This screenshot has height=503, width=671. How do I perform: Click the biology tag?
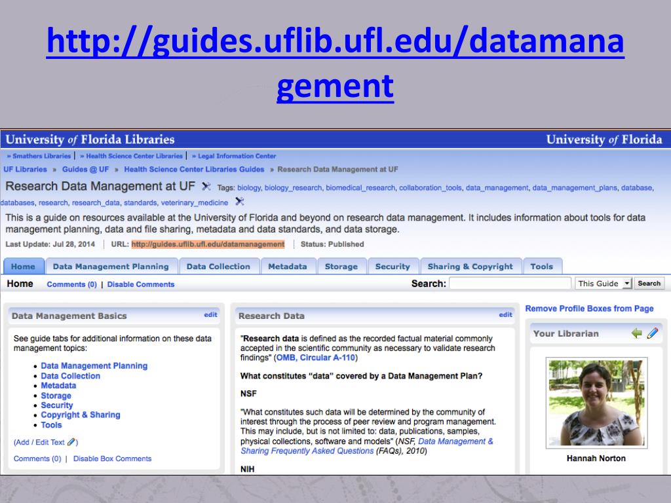tap(248, 187)
